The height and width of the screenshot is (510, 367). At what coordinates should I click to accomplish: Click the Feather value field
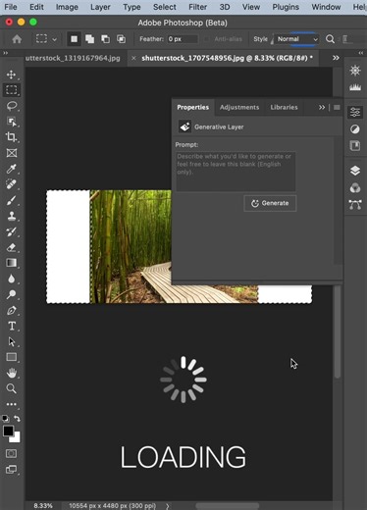[x=183, y=39]
